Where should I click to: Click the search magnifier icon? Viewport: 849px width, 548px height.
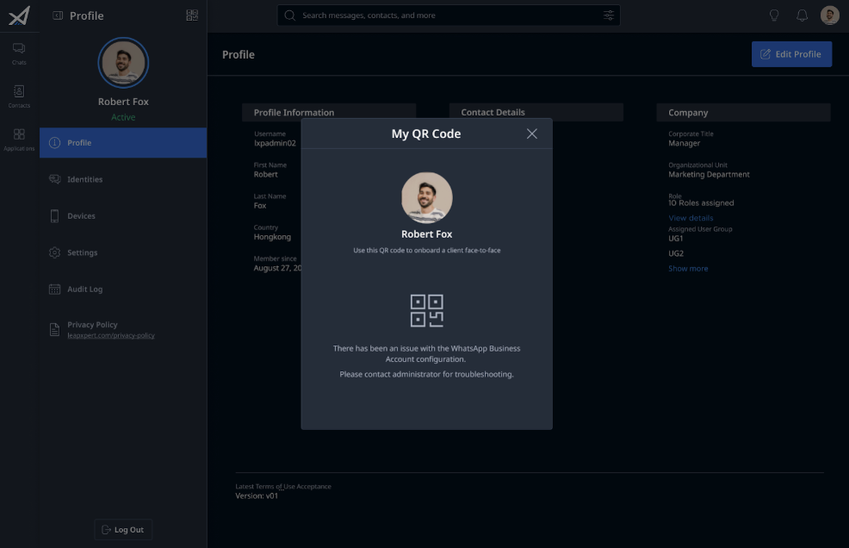(x=289, y=16)
